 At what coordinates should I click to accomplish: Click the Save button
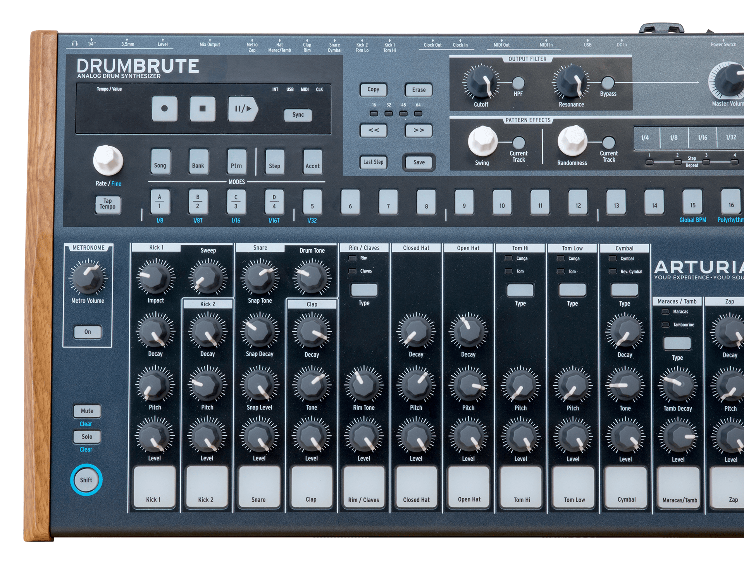[x=419, y=162]
